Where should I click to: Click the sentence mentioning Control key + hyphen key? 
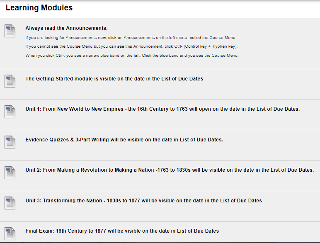pyautogui.click(x=131, y=46)
